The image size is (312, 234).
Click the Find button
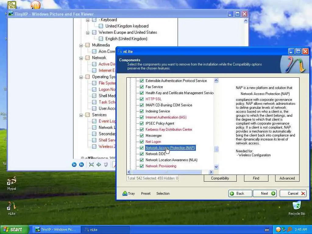point(256,178)
